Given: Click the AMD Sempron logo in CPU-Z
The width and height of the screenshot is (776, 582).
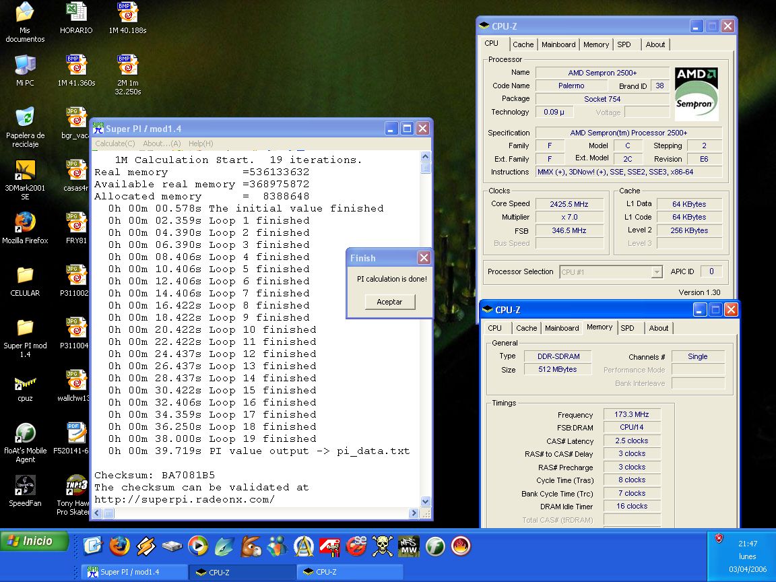Looking at the screenshot, I should 697,94.
